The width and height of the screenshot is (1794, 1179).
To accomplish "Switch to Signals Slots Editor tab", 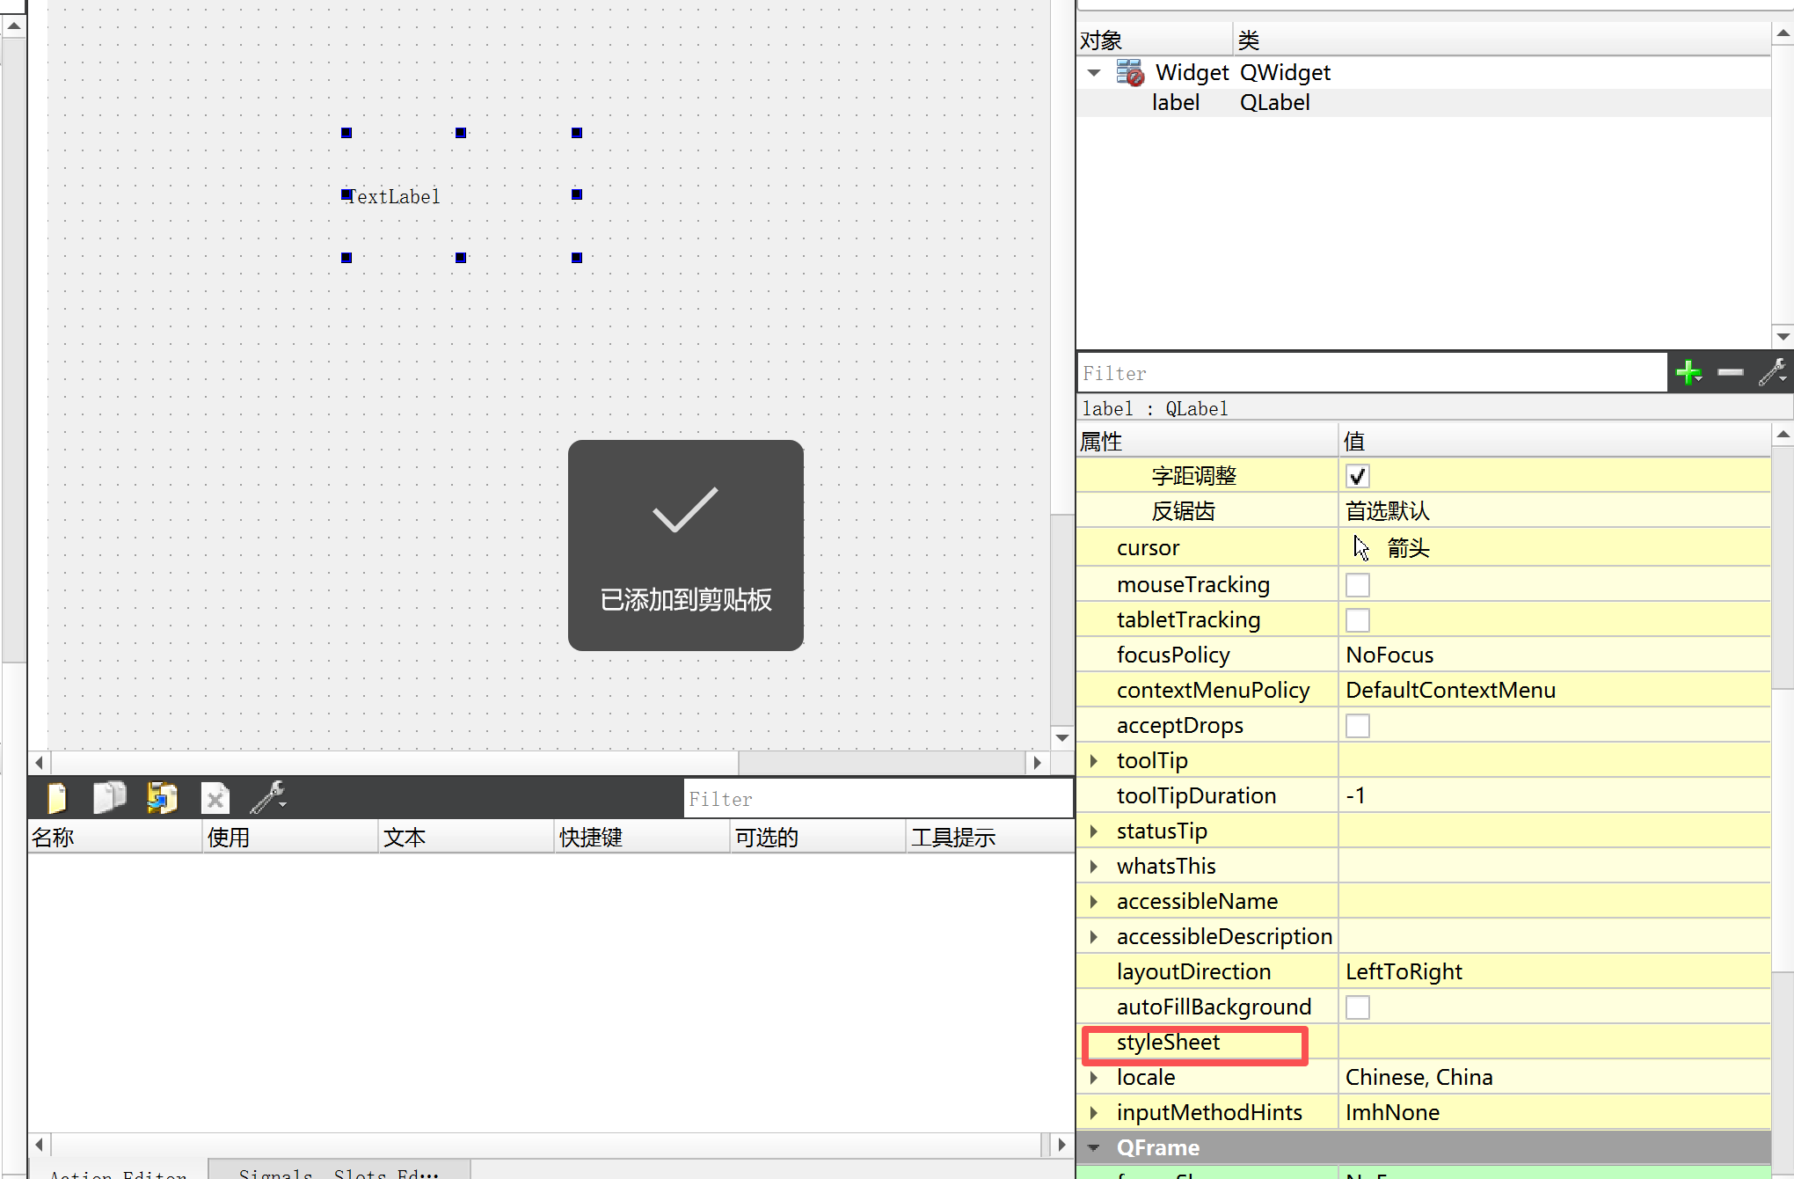I will point(339,1172).
